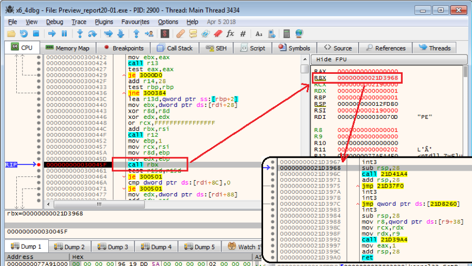
Task: Click the Step Into toolbar icon
Action: pyautogui.click(x=80, y=34)
